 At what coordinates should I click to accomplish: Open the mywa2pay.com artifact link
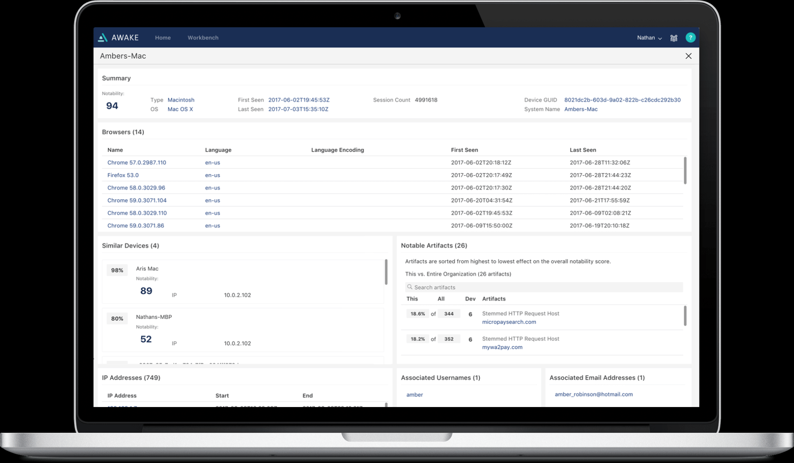(502, 347)
